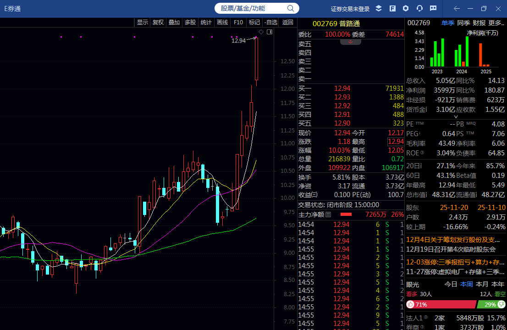507x330 pixels.
Task: Click the 股东 date 25-11-20
Action: [454, 208]
